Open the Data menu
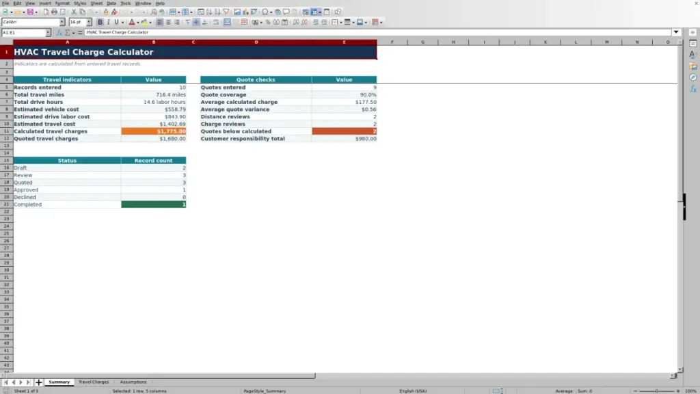 click(x=111, y=3)
